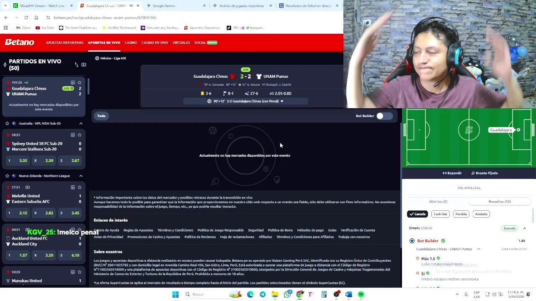Open the KickBot Dashboard bookmark
This screenshot has height=301, width=536.
[x=119, y=28]
